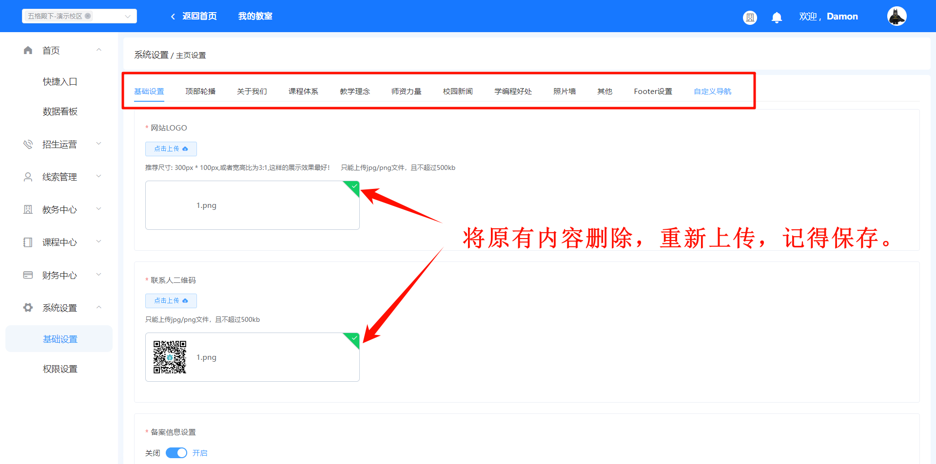Image resolution: width=936 pixels, height=464 pixels.
Task: Click the green check on the 网站LOGO file
Action: point(354,186)
